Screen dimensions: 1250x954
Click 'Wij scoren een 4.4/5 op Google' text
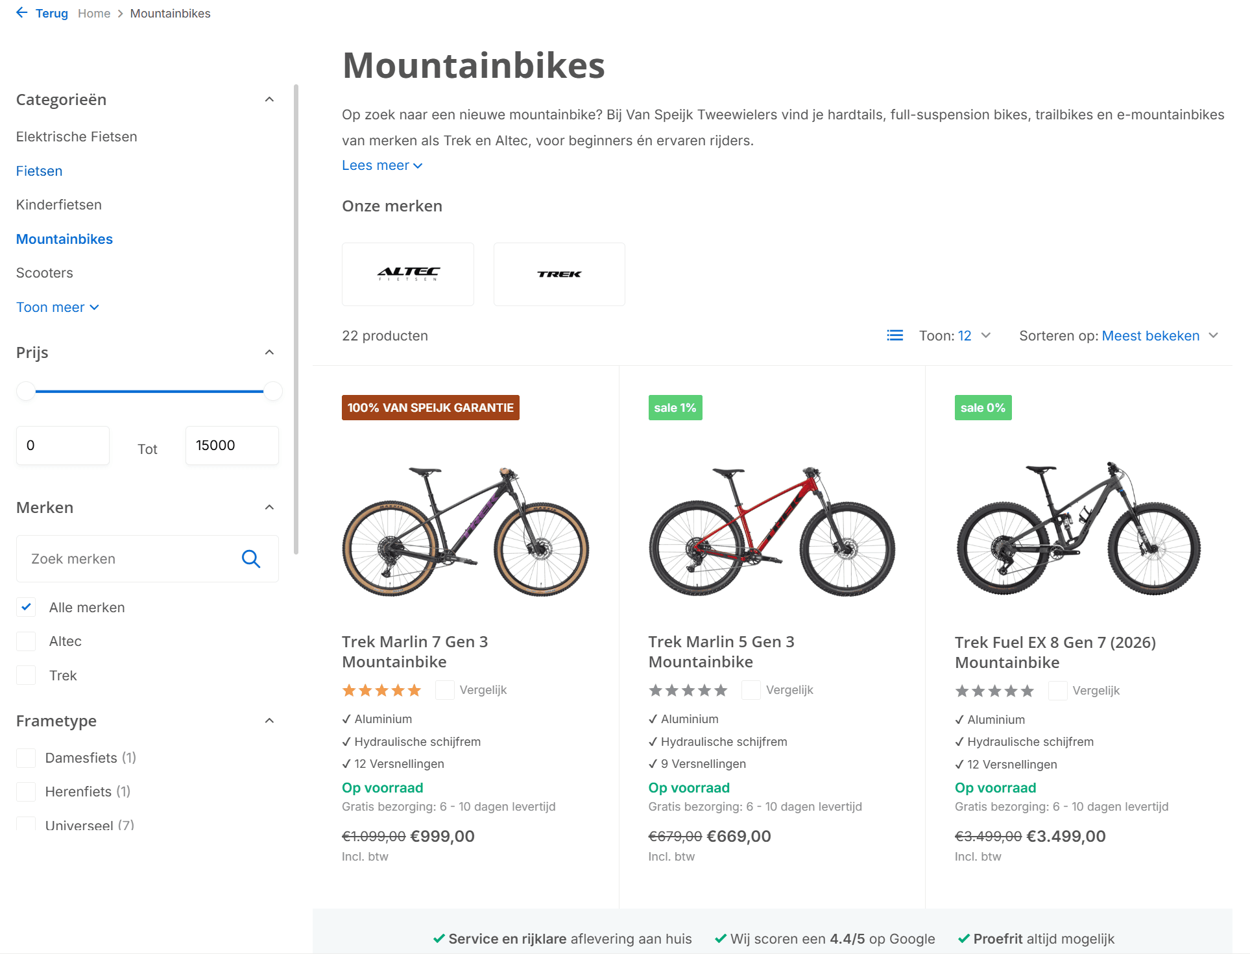832,939
